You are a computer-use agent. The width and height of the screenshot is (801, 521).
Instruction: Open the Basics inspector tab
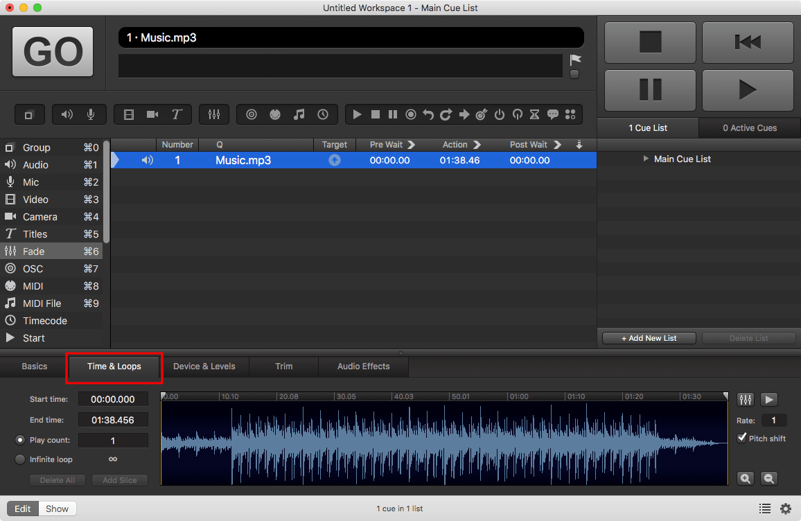pyautogui.click(x=34, y=367)
